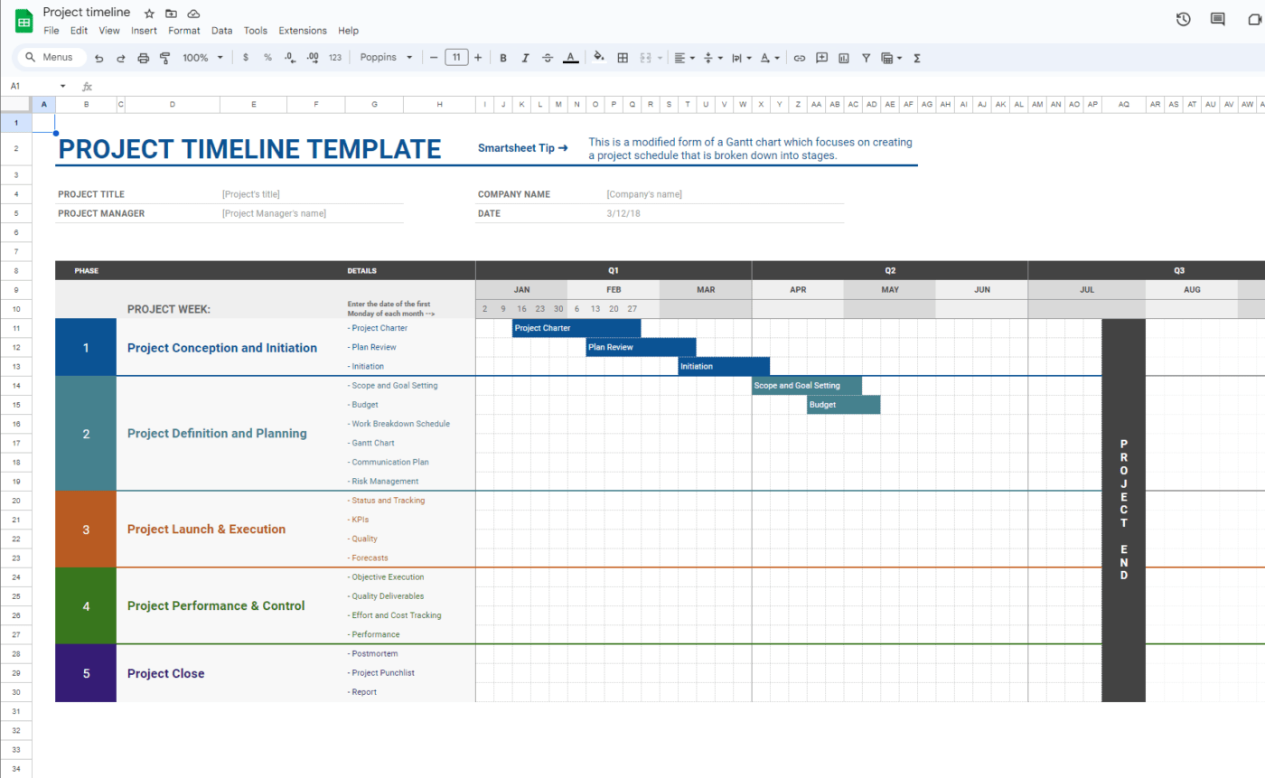Open the Help menu

pos(348,31)
